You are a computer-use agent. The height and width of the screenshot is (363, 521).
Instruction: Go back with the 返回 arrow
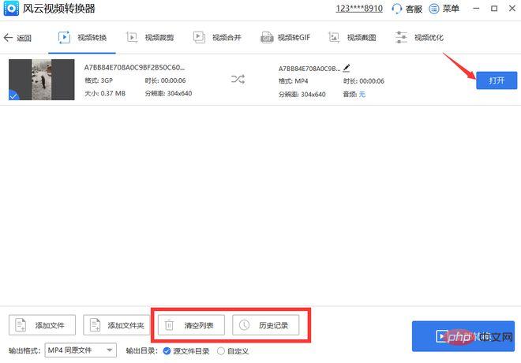click(x=17, y=38)
